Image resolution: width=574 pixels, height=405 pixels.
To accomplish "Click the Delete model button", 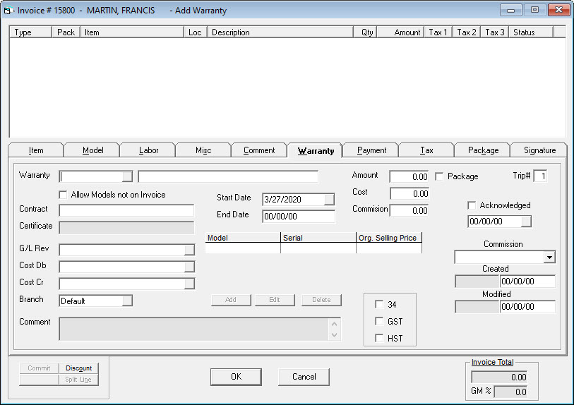I will click(x=321, y=300).
